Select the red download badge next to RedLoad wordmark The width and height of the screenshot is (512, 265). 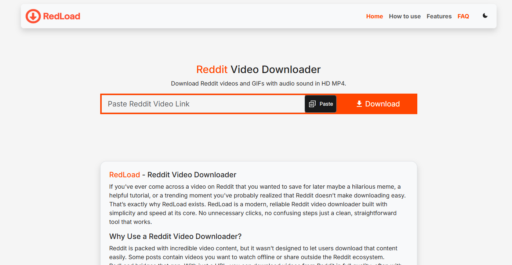click(32, 16)
